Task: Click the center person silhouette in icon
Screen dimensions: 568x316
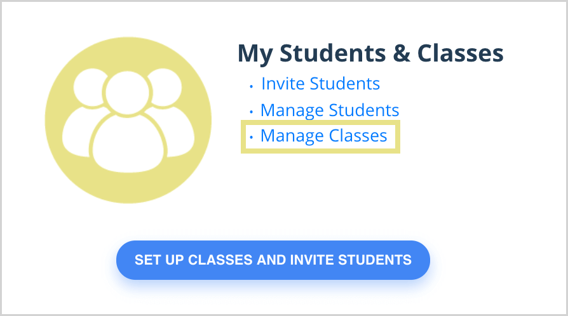Action: [x=128, y=122]
